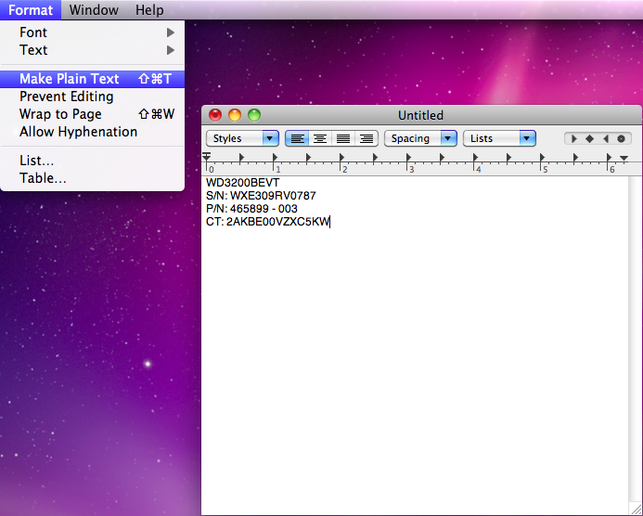Open the Text submenu
Screen dimensions: 643x516
tap(92, 50)
